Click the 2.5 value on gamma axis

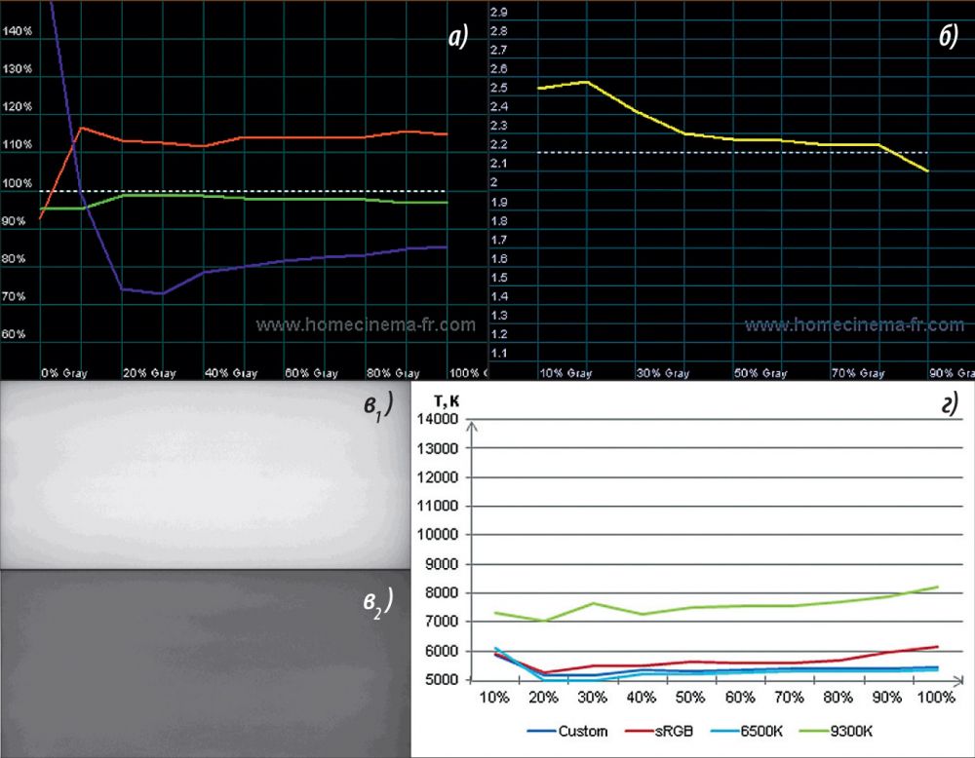click(x=498, y=89)
